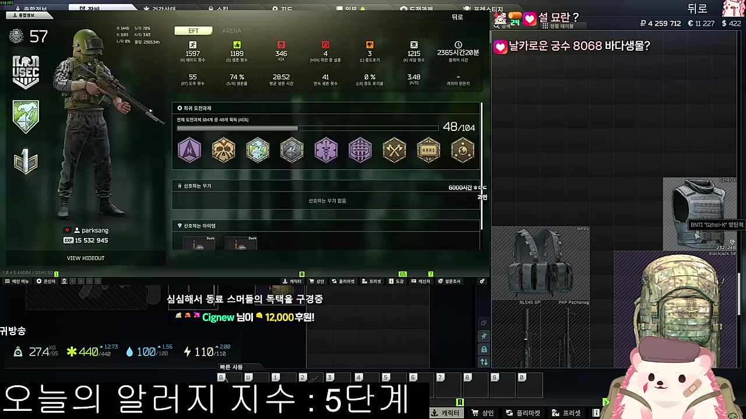Click the achievements progress bar 48/104
Viewport: 746px width, 419px height.
308,128
